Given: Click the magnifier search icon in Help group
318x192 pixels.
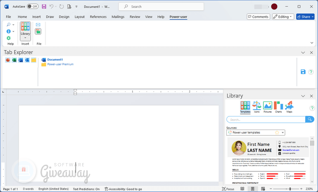Looking at the screenshot, I should 9,24.
